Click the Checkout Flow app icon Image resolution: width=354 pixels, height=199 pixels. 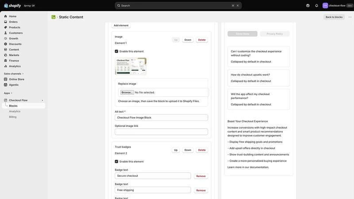click(x=6, y=100)
